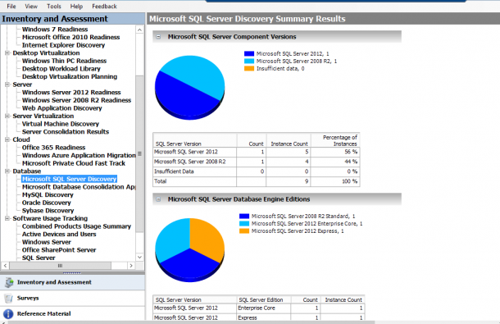Screen dimensions: 500x324
Task: Click the light blue SQL Server 2008 R2 swatch
Action: [x=249, y=61]
